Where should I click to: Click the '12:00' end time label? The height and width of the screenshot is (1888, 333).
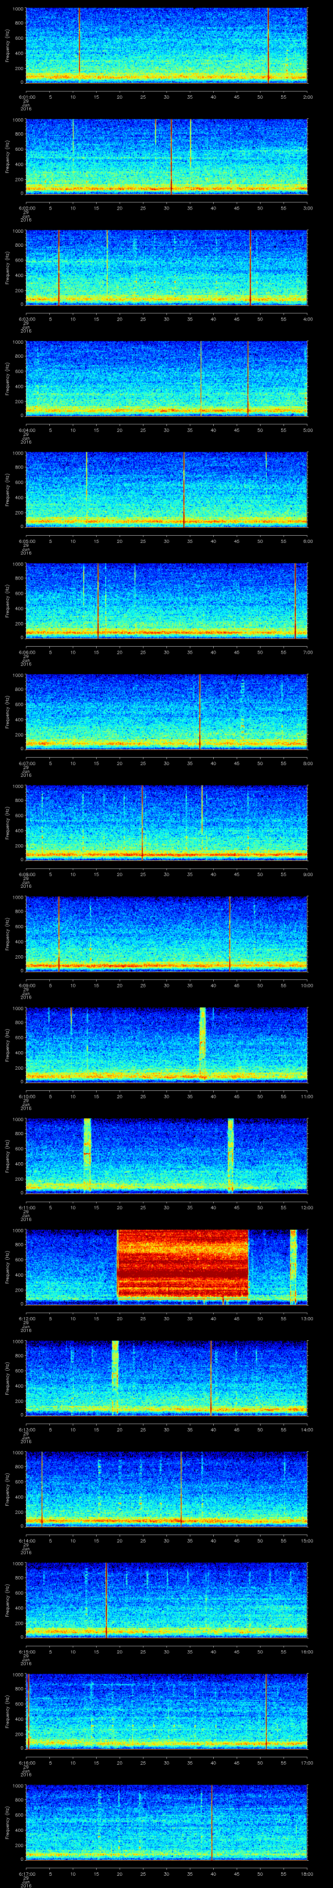pyautogui.click(x=307, y=1208)
